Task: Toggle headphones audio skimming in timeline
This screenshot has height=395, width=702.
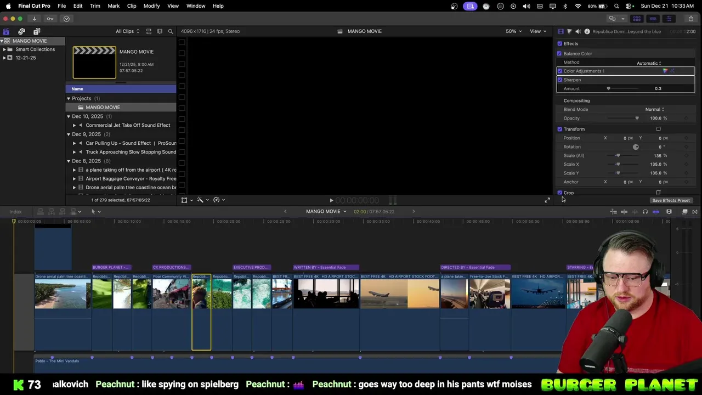Action: point(645,212)
